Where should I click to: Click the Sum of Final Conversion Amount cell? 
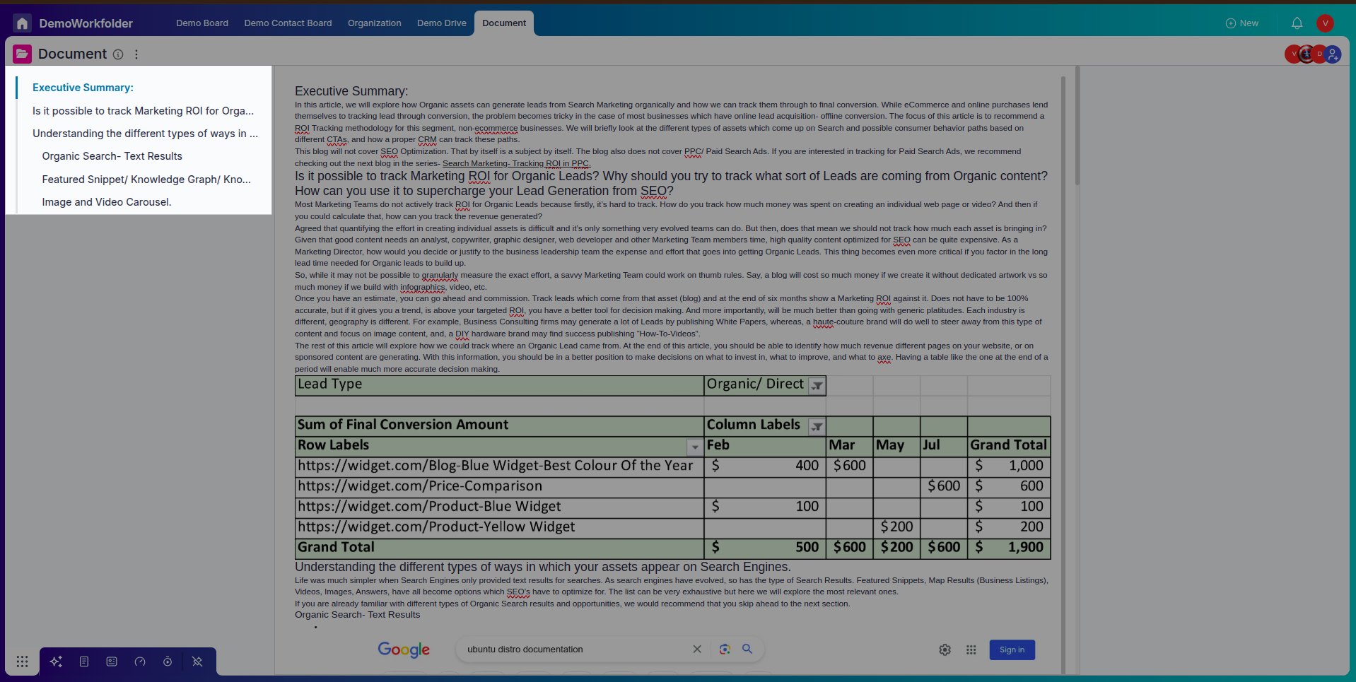tap(499, 425)
